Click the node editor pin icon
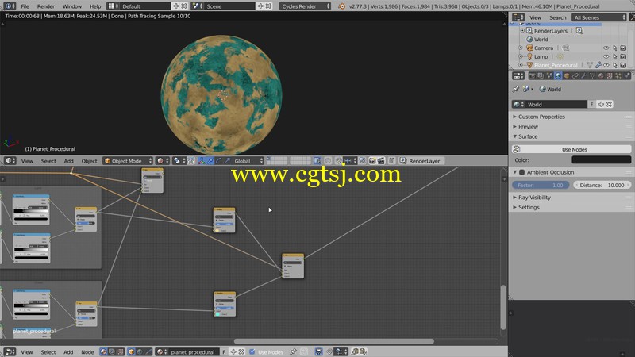Screen dimensions: 635x357 [x=293, y=351]
